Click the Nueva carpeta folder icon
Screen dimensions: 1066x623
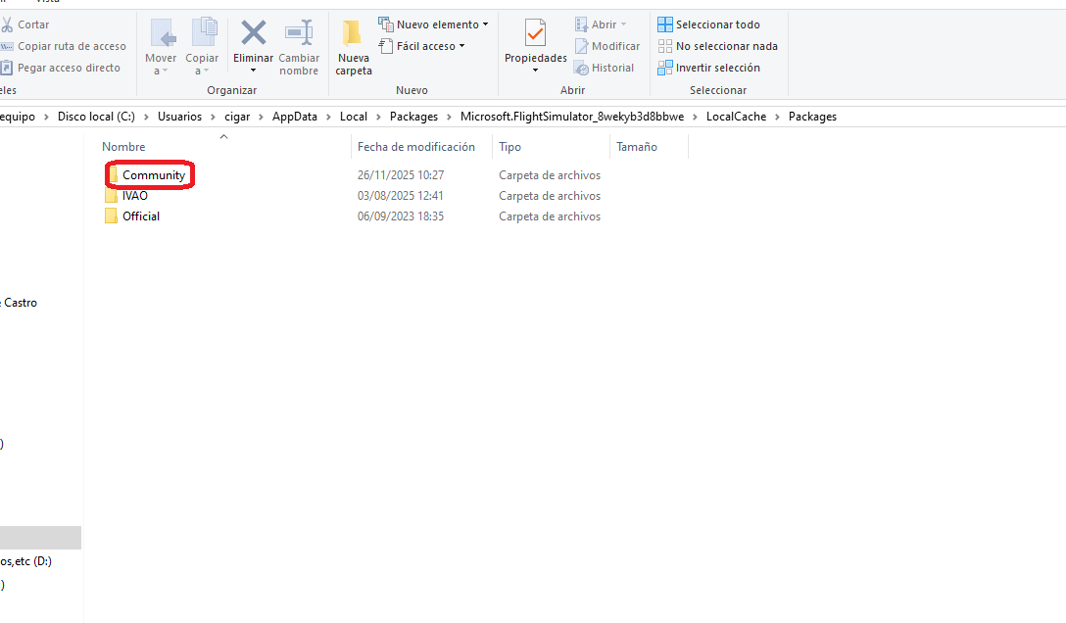click(x=353, y=33)
